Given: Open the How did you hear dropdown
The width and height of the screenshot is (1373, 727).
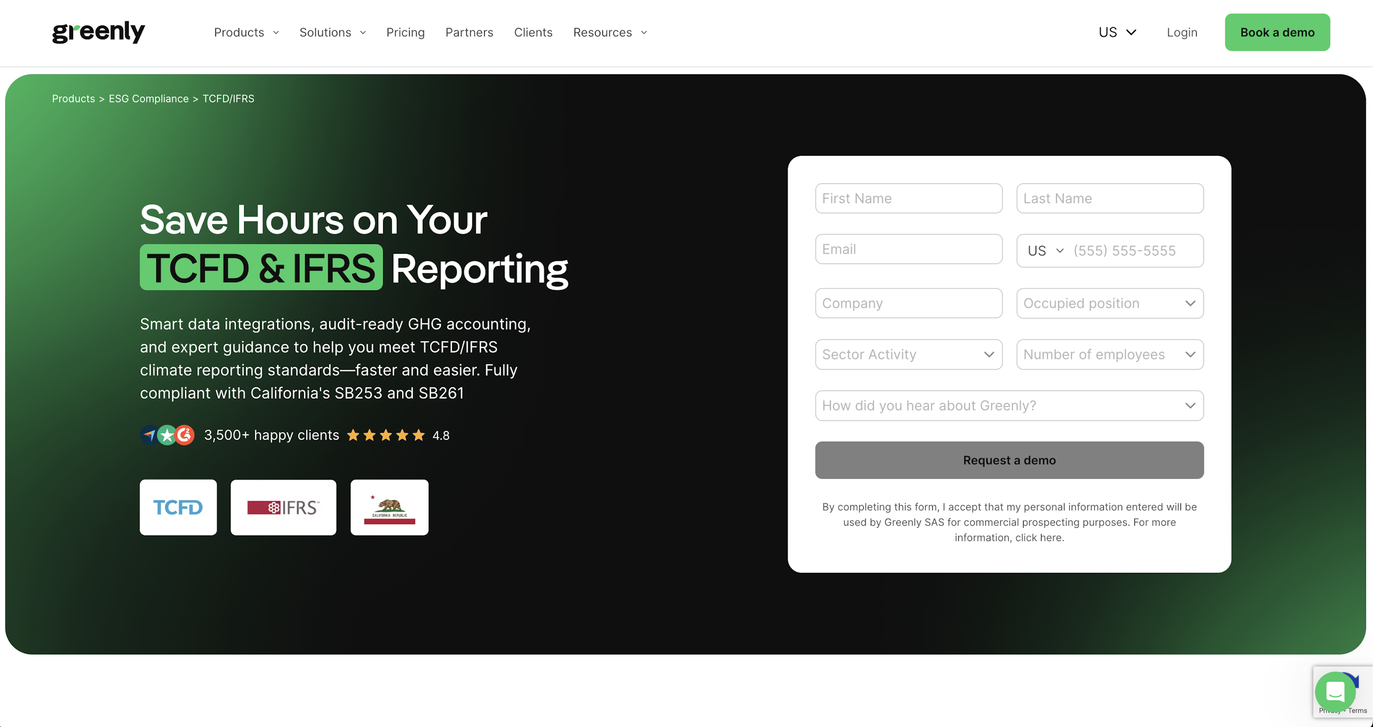Looking at the screenshot, I should click(1009, 405).
